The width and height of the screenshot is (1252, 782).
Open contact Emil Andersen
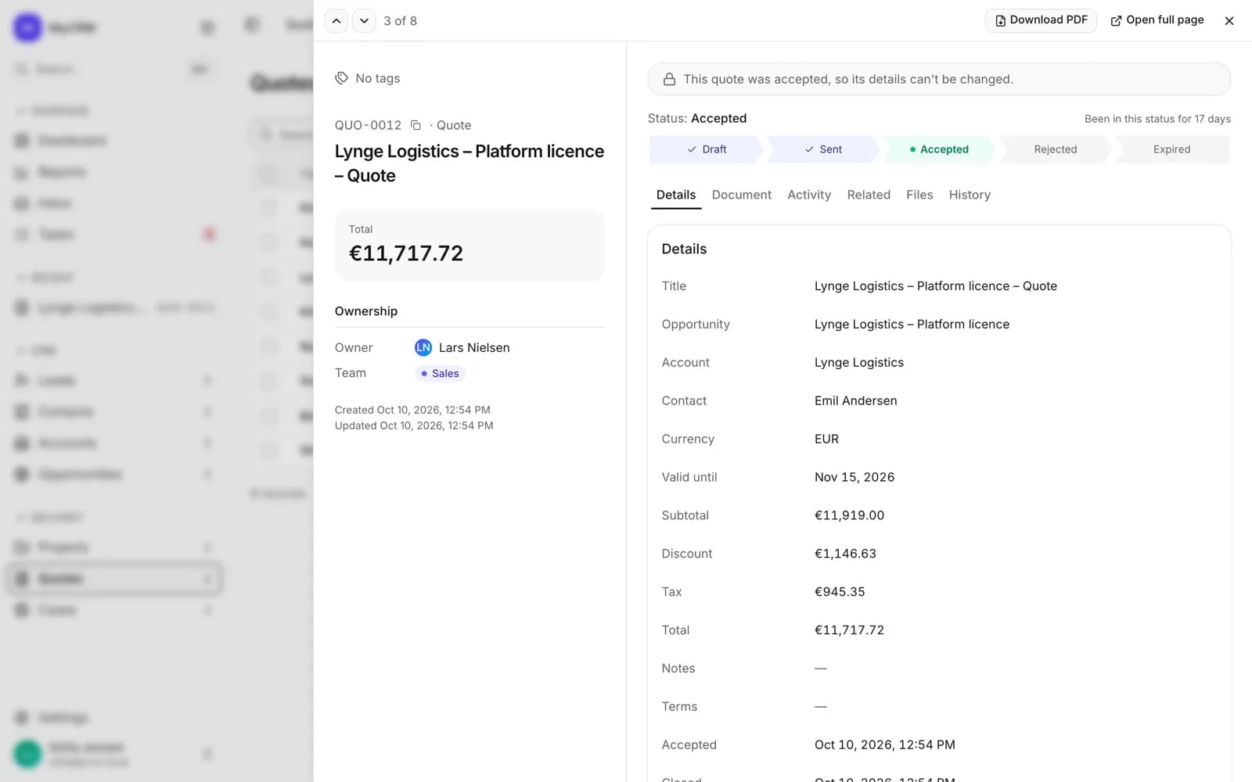855,400
